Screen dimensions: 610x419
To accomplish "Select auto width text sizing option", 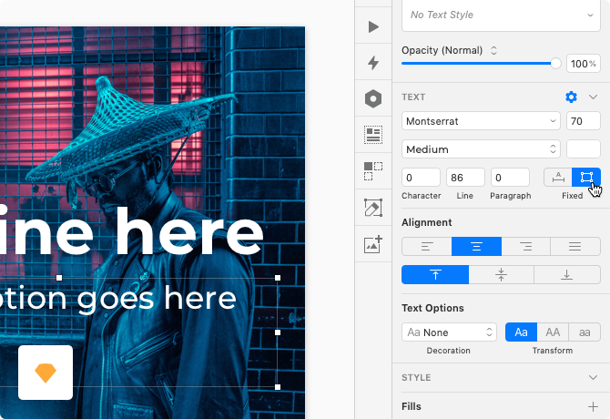I will pyautogui.click(x=558, y=178).
